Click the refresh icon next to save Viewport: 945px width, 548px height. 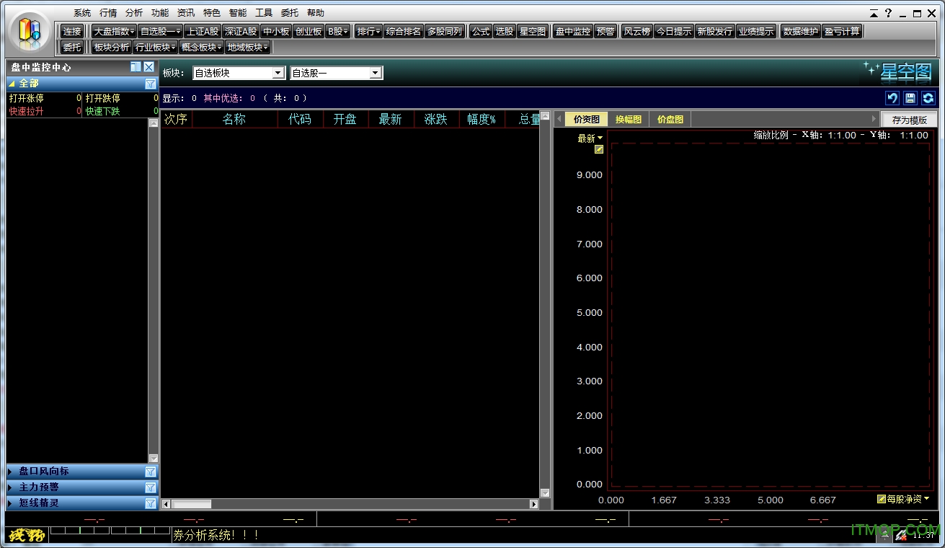pos(928,98)
